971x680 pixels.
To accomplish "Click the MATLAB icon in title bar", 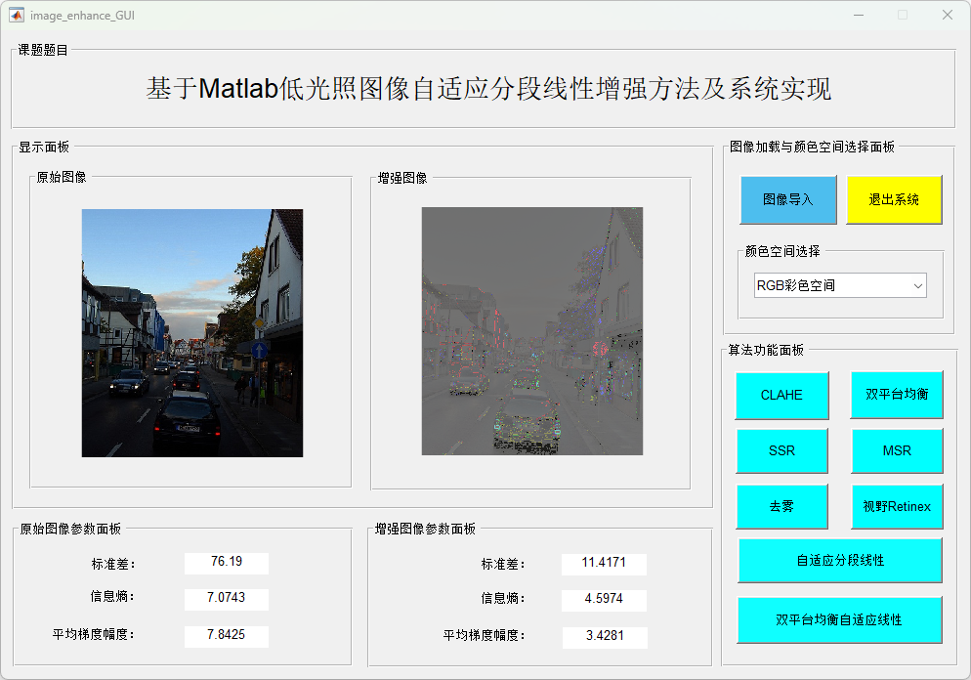I will 17,15.
